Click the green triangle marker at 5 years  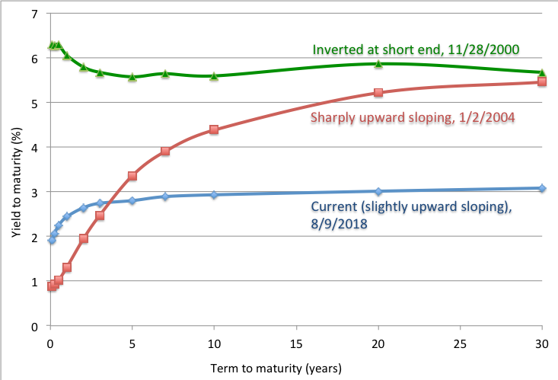132,77
